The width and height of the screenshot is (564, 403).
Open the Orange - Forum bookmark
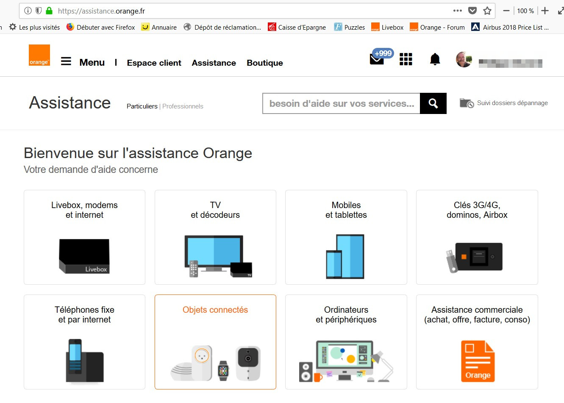pyautogui.click(x=437, y=28)
